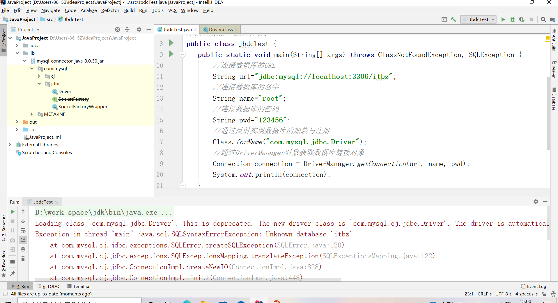Screen dimensions: 558x303
Task: Toggle tool window bars icon in status bar
Action: click(x=5, y=294)
